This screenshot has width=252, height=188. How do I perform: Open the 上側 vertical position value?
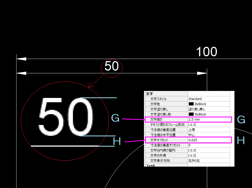pos(191,130)
